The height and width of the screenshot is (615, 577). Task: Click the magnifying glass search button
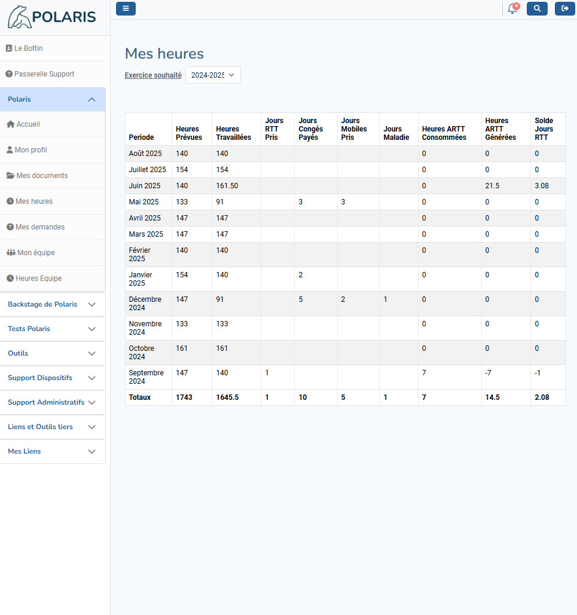tap(537, 8)
